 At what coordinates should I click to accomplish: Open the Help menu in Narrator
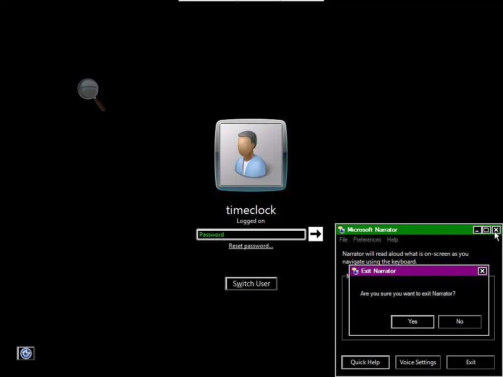[x=392, y=240]
